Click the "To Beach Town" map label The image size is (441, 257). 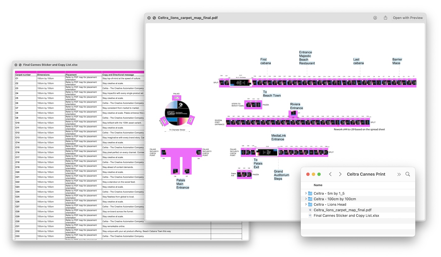[272, 94]
